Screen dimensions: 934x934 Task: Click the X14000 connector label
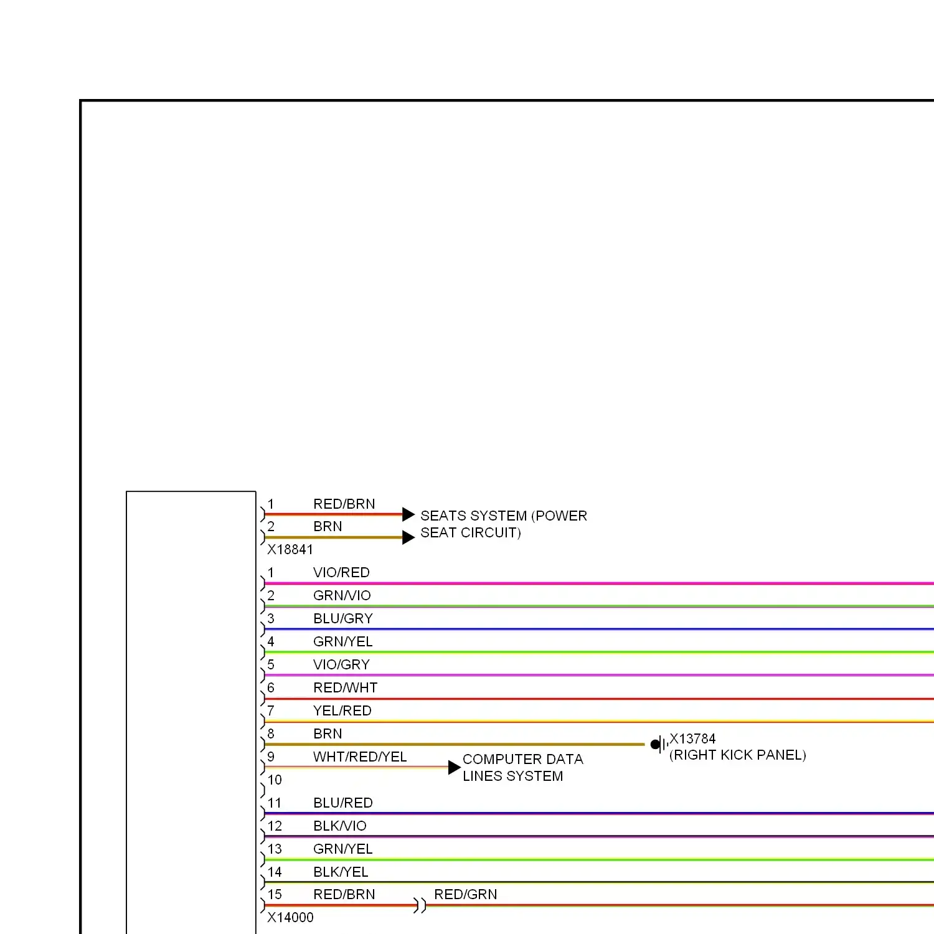click(x=290, y=917)
